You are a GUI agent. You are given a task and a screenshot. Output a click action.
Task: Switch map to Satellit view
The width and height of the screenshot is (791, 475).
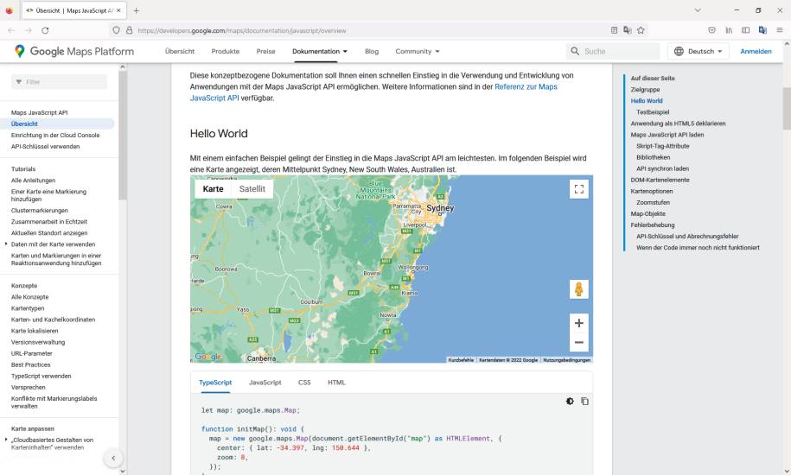click(252, 189)
